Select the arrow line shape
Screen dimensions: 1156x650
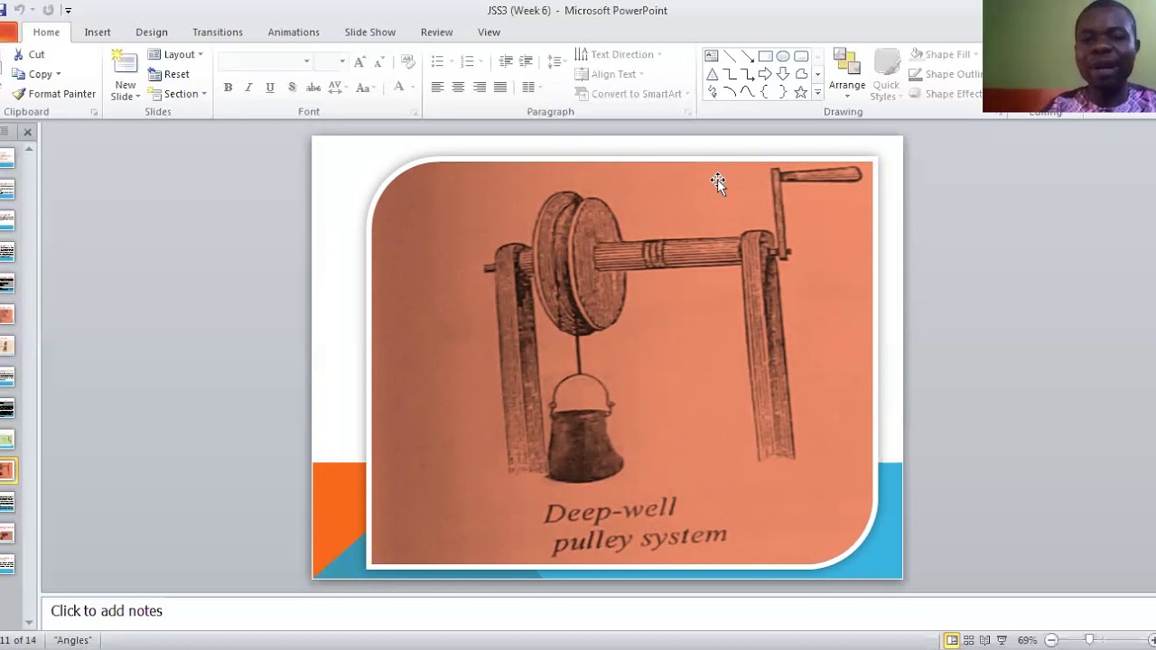[x=748, y=56]
